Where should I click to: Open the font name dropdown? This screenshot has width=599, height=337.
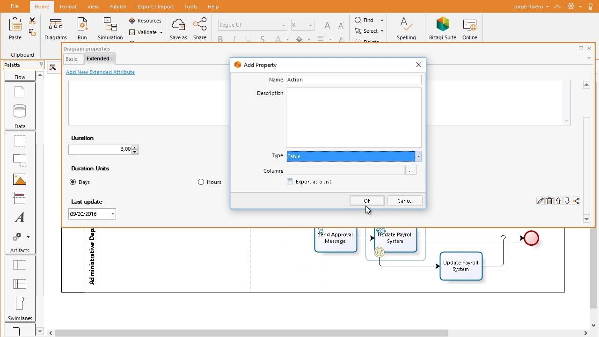click(x=283, y=25)
